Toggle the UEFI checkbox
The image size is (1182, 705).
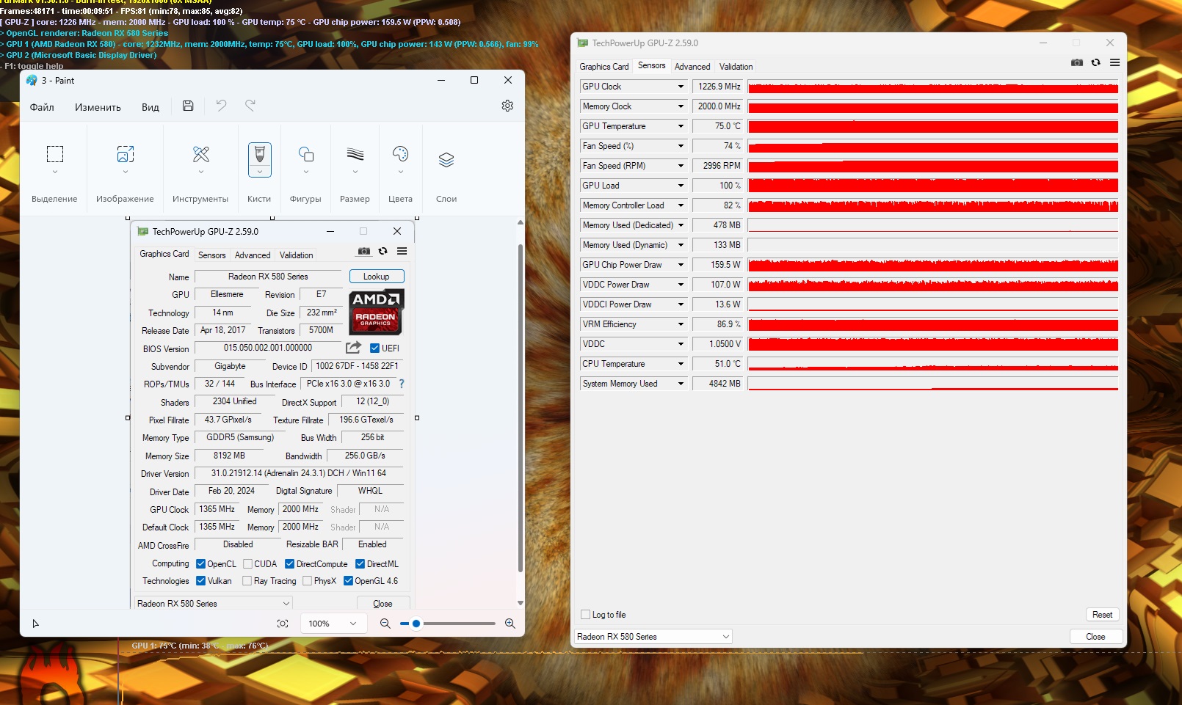(374, 348)
